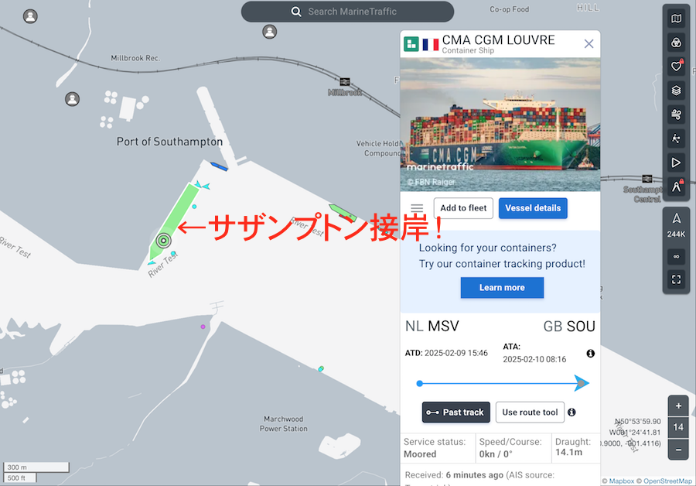Click the Speed/Course 0kn value

coord(496,454)
